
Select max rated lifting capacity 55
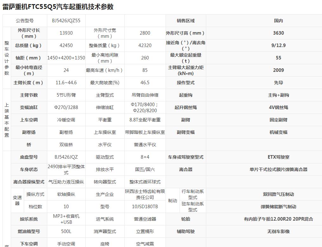point(279,58)
